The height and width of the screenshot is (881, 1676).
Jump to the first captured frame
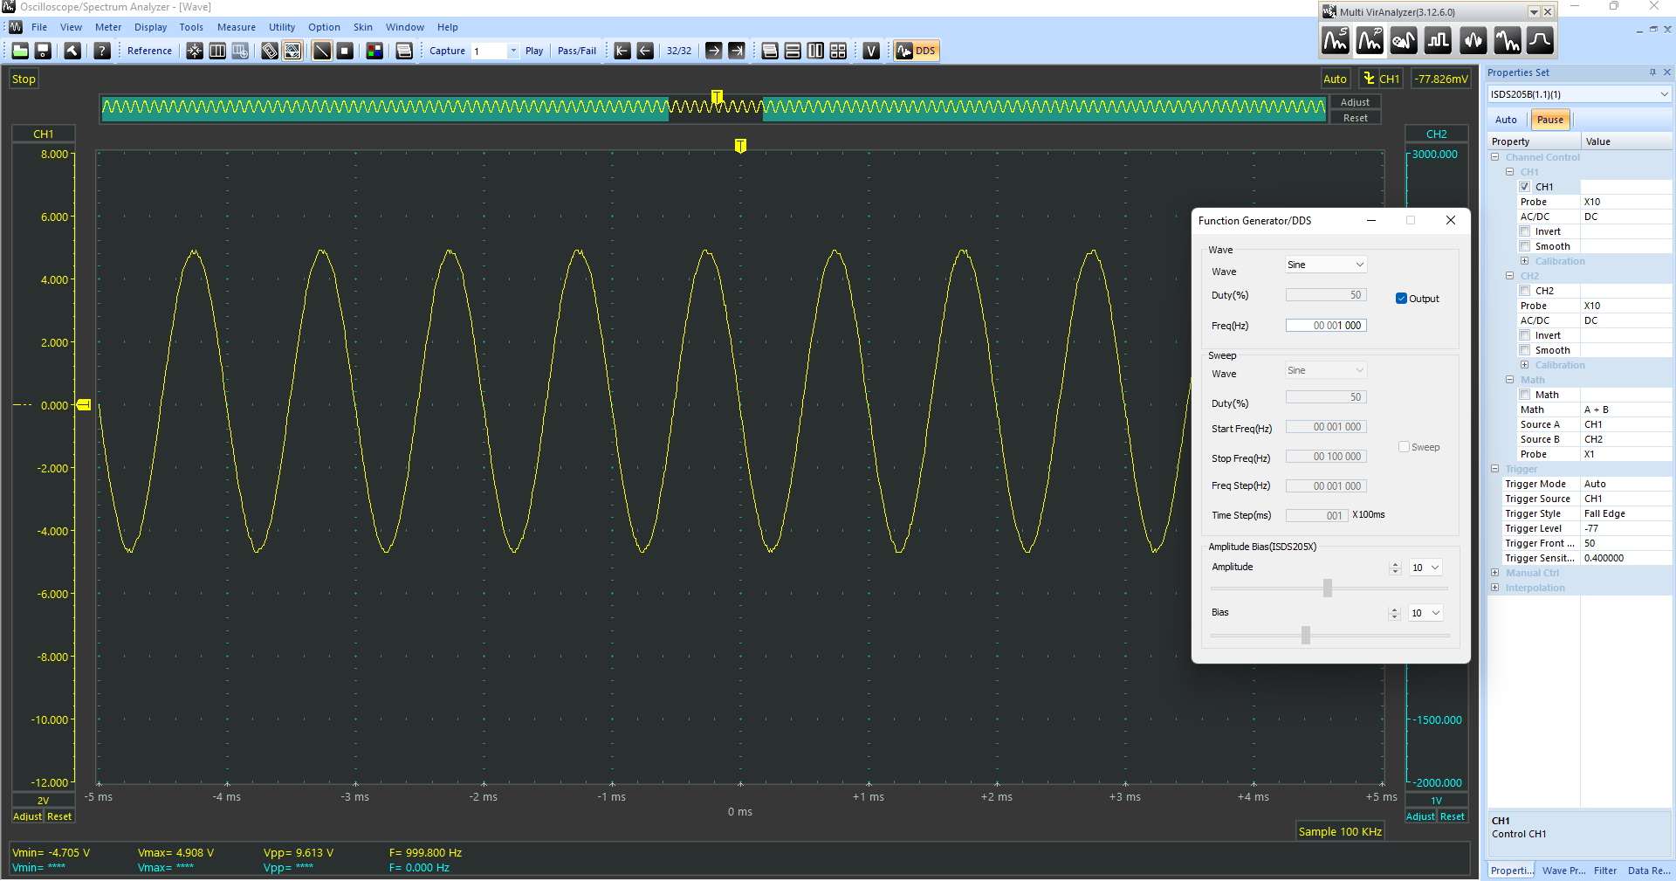pyautogui.click(x=622, y=51)
